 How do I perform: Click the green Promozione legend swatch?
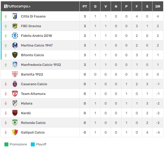pos(6,144)
